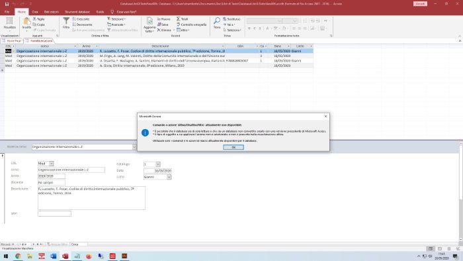Click OK in the Microsoft Access dialog
The image size is (463, 261).
(233, 147)
